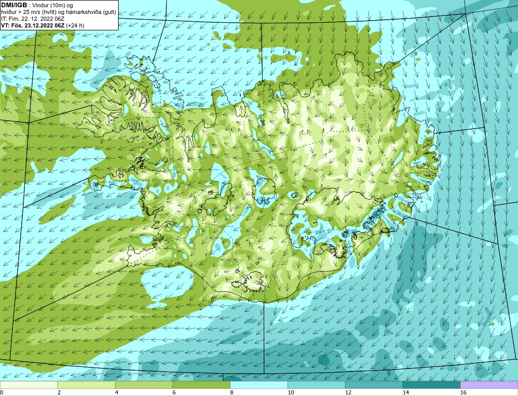Click the 10–12 m/s teal legend swatch
518x396 pixels.
[x=316, y=385]
